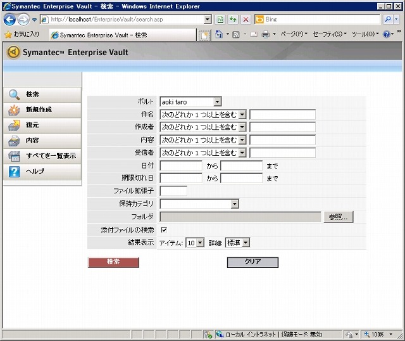Open the 作成者 condition dropdown
This screenshot has width=405, height=341.
(202, 127)
